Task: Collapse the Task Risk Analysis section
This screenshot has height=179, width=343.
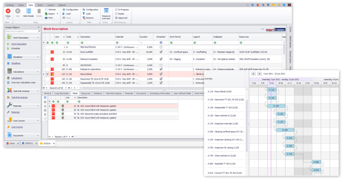Action: click(38, 91)
